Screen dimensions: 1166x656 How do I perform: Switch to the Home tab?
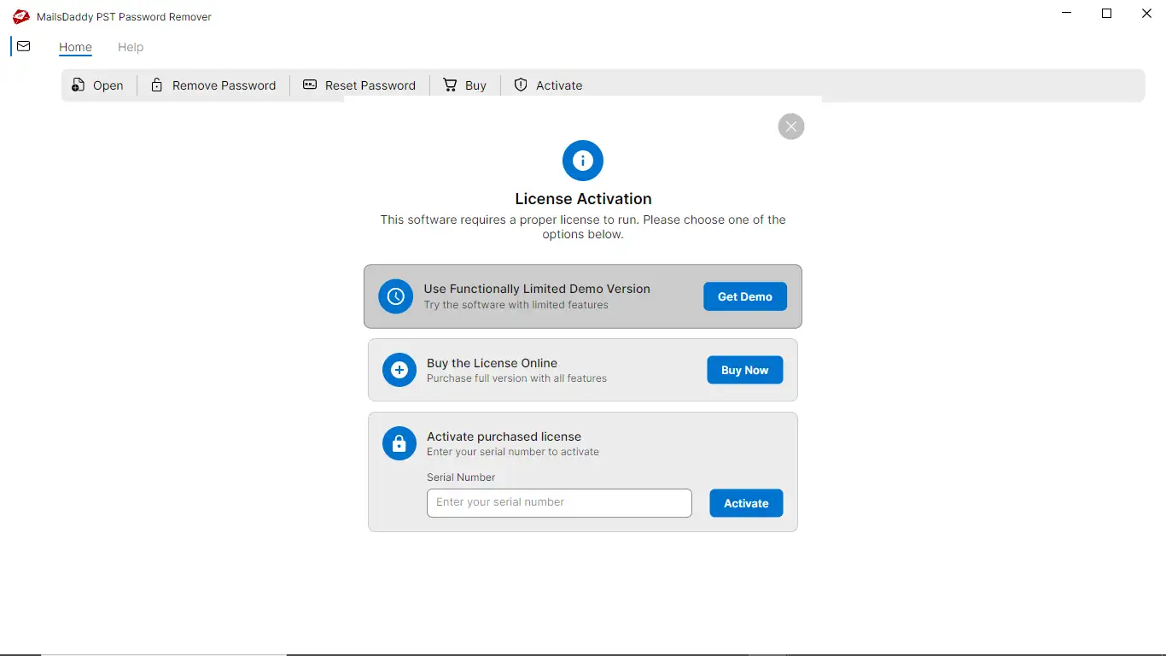(x=75, y=47)
